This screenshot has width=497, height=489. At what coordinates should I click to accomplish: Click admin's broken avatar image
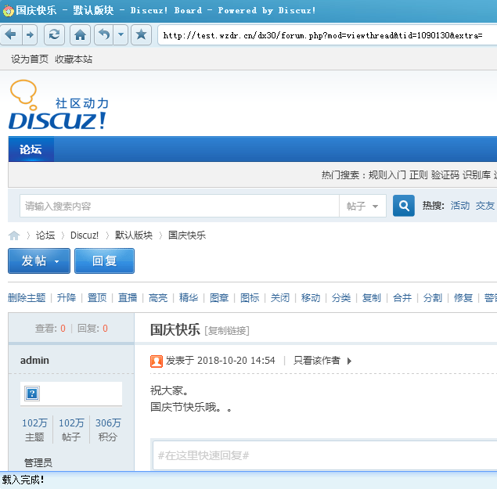(x=32, y=394)
